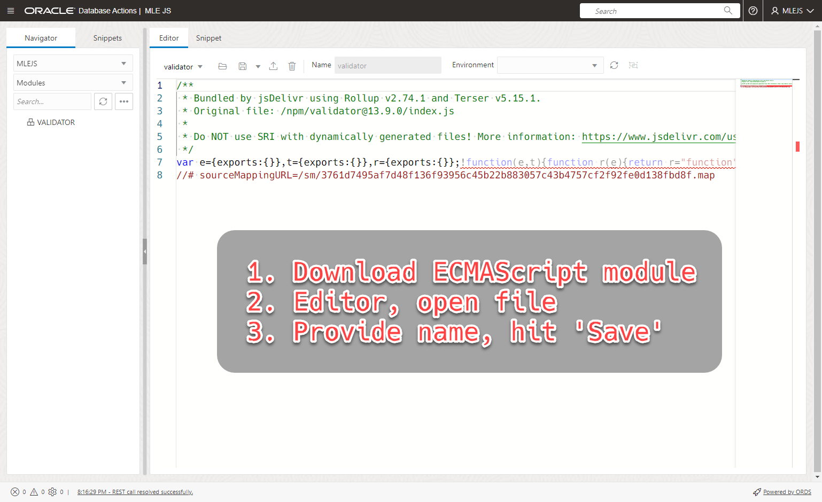Expand the save options arrow
The height and width of the screenshot is (502, 822).
(x=258, y=67)
